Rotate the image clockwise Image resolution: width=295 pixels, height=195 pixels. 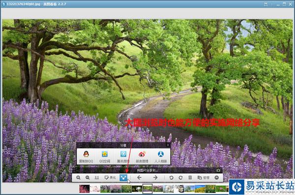pyautogui.click(x=180, y=177)
